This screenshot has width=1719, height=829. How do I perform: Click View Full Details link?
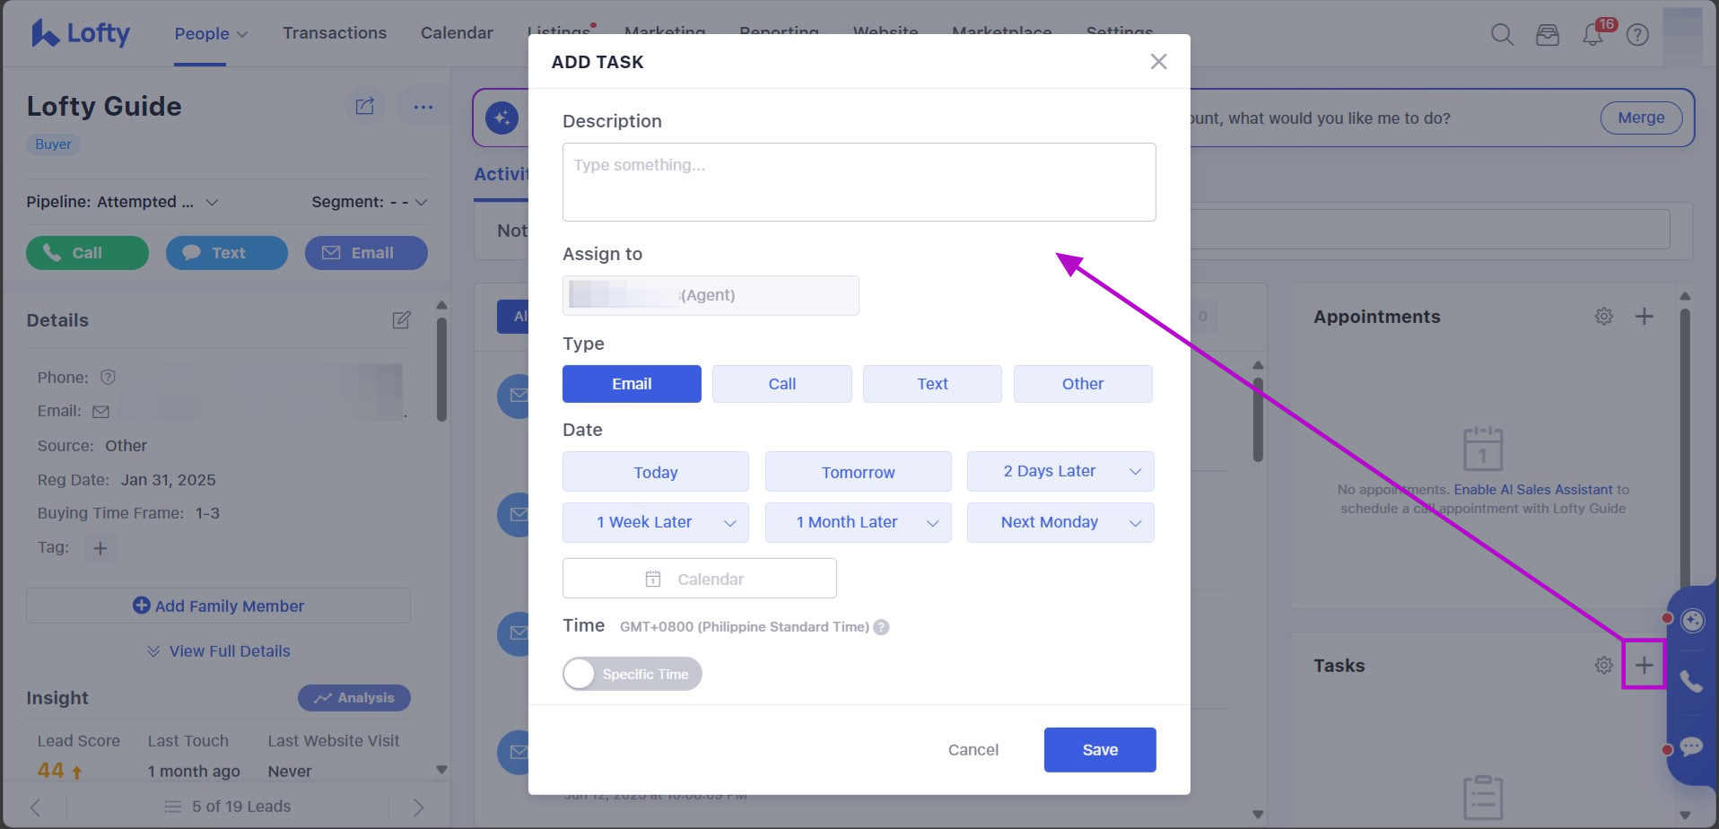tap(229, 651)
